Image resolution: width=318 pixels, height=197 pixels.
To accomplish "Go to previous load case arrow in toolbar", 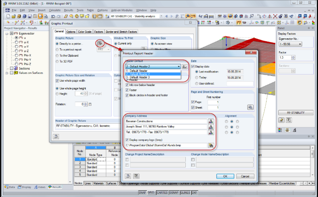I will pos(167,16).
